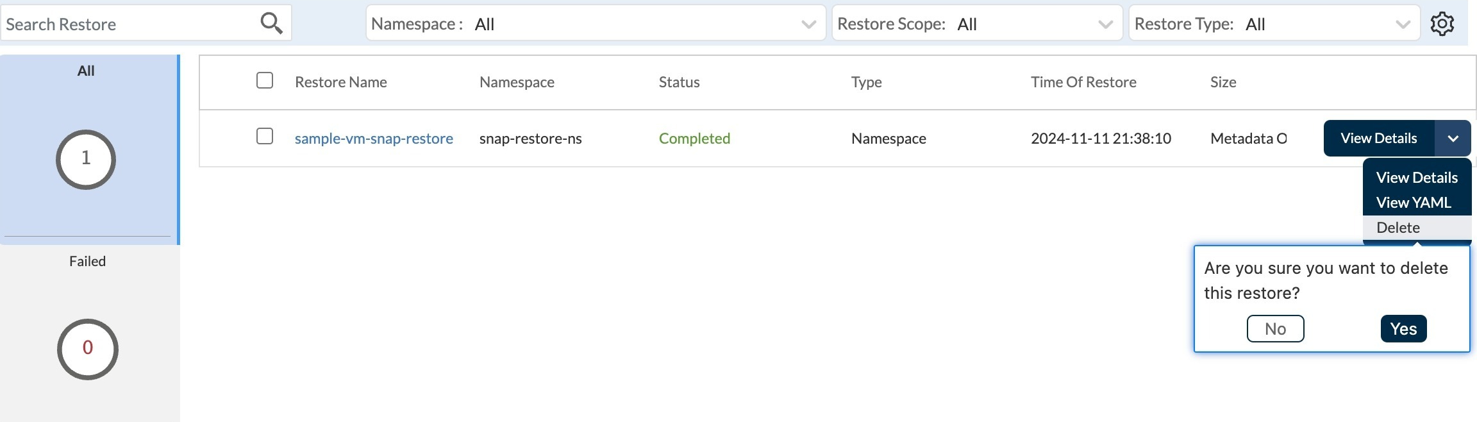This screenshot has width=1477, height=422.
Task: Choose View YAML from the dropdown menu
Action: pyautogui.click(x=1413, y=203)
